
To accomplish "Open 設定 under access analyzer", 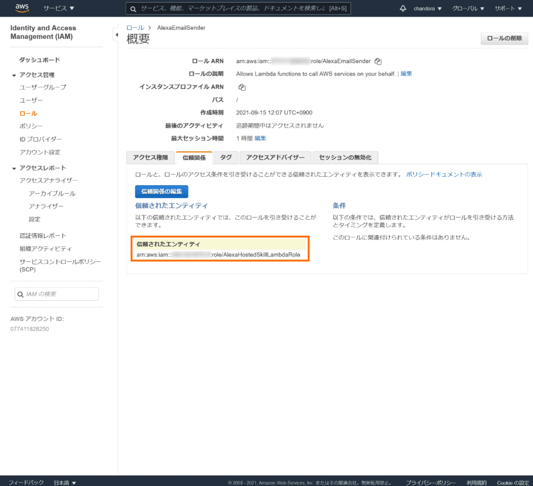I will click(35, 219).
